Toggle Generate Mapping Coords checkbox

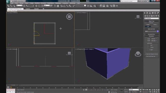145,54
